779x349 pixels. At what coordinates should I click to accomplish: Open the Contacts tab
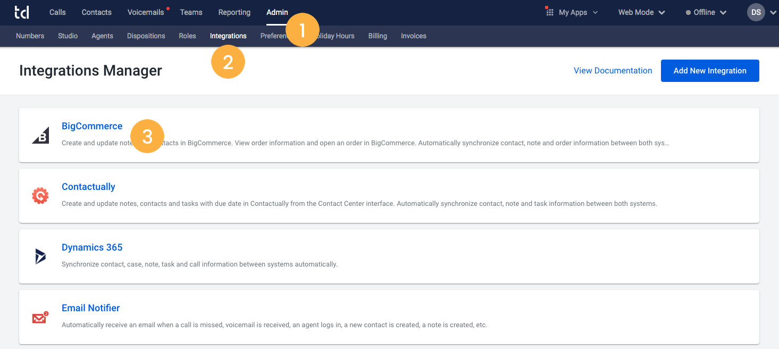pos(97,12)
